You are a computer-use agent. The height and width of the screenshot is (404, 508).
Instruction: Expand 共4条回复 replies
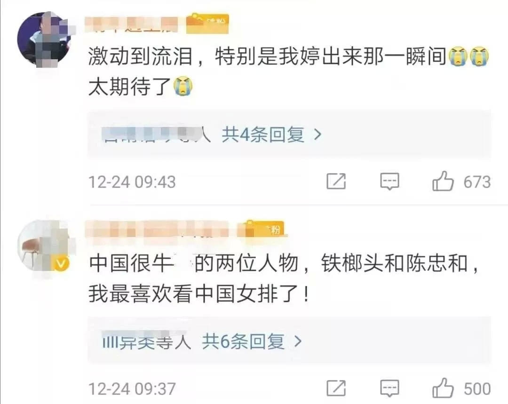point(263,135)
